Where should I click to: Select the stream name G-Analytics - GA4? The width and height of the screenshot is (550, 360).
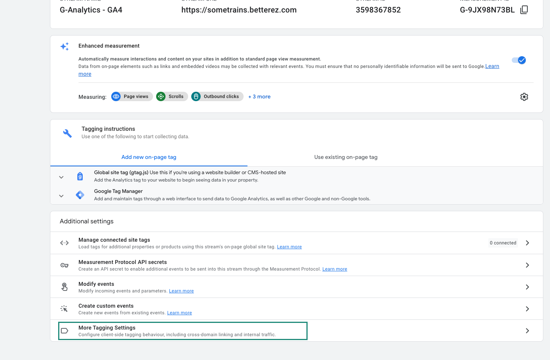(91, 10)
